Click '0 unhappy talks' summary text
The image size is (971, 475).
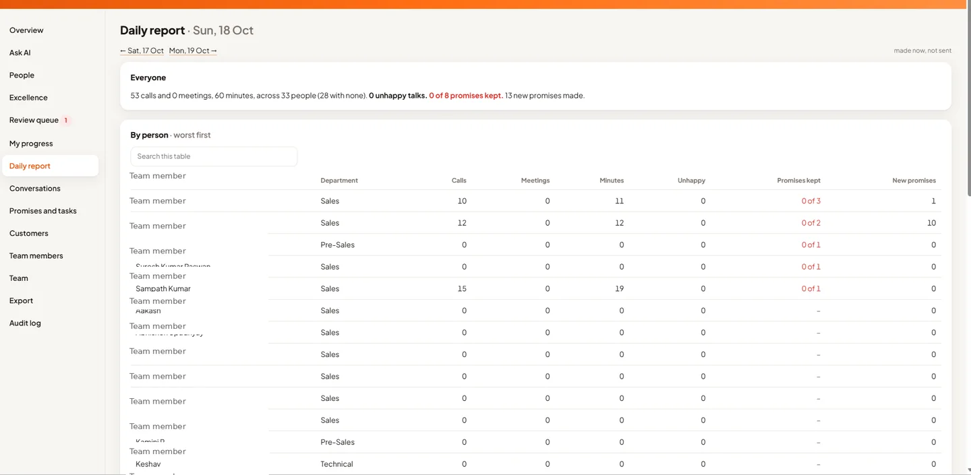[398, 96]
